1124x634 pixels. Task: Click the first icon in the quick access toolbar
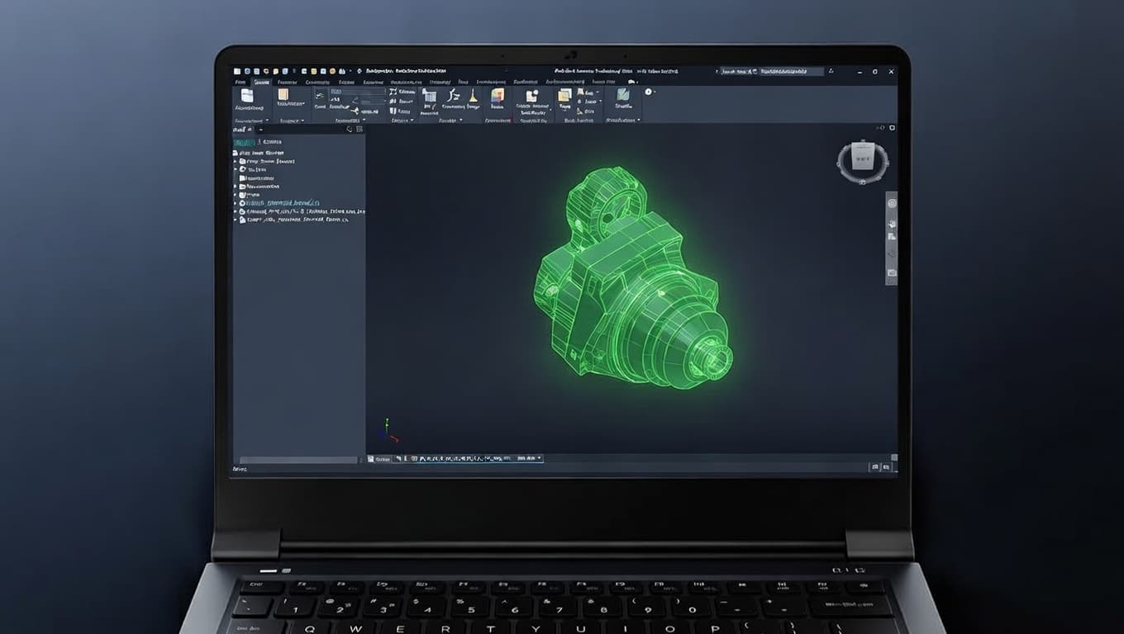[x=236, y=72]
